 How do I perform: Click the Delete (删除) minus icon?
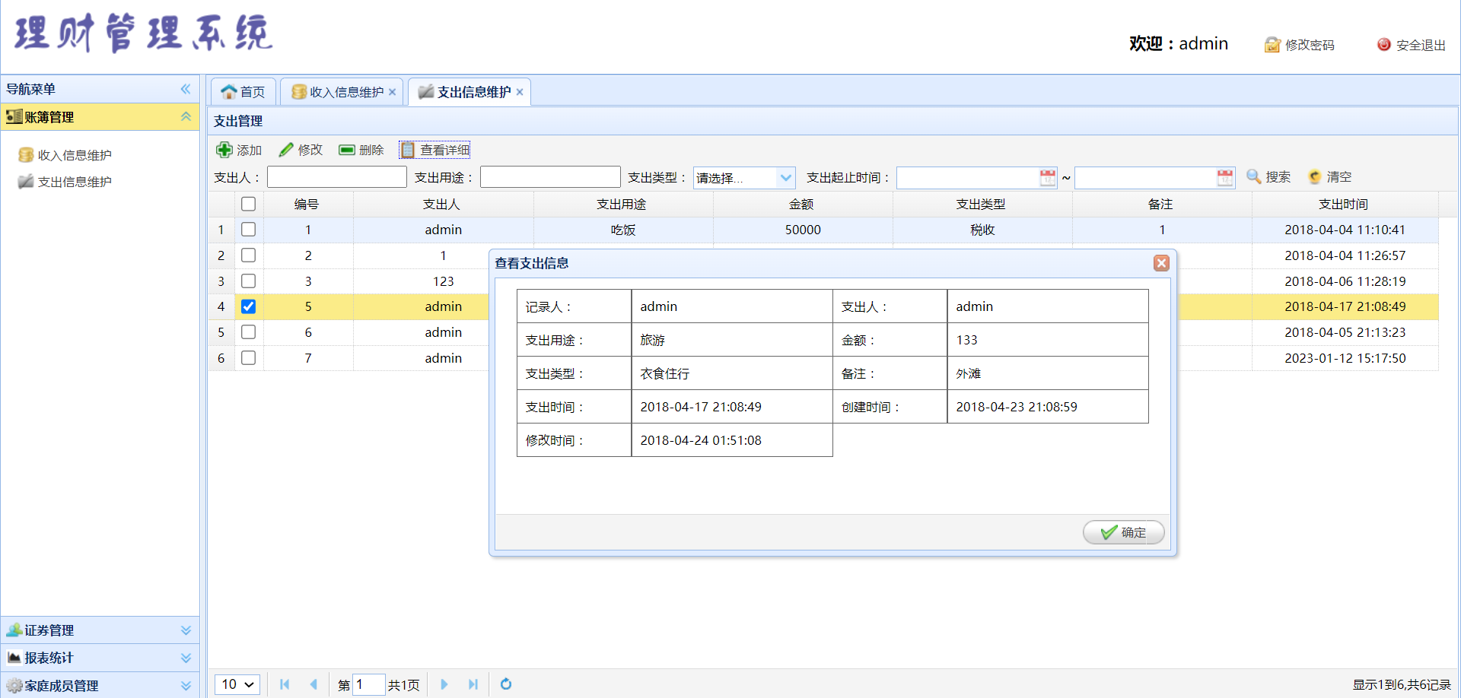(347, 150)
